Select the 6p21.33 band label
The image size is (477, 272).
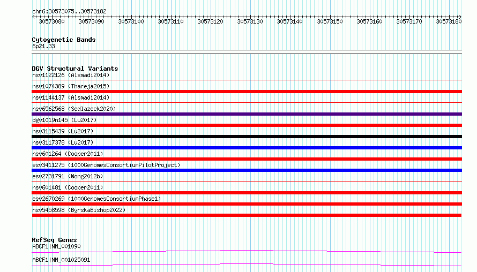coord(43,46)
